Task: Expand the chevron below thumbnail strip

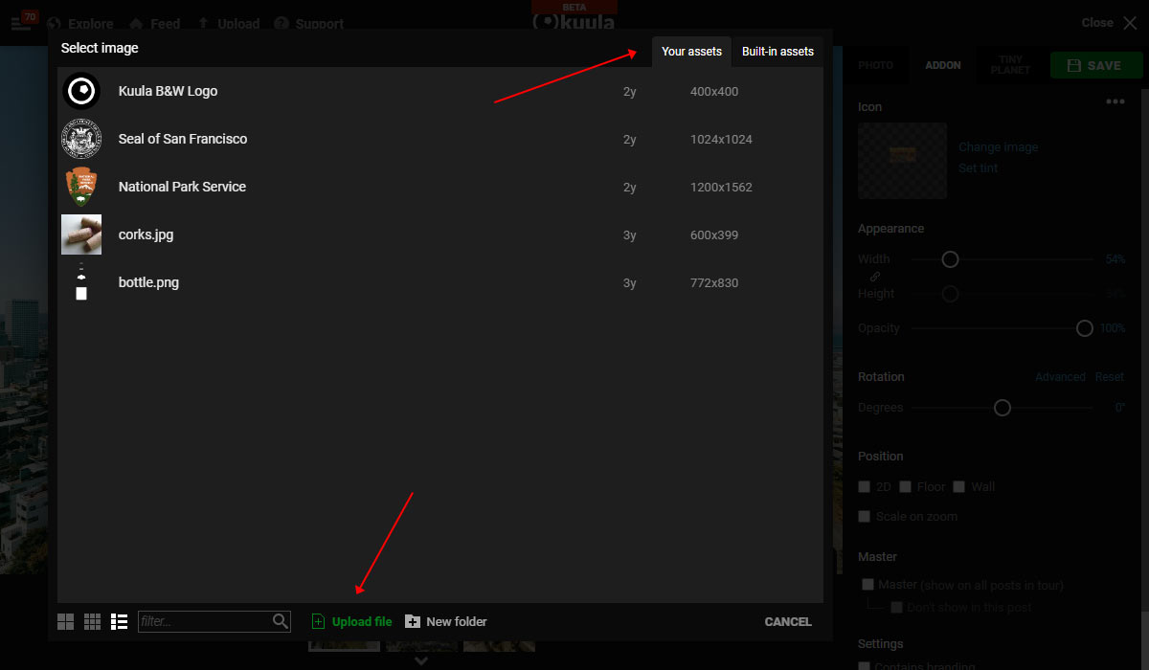Action: click(421, 660)
